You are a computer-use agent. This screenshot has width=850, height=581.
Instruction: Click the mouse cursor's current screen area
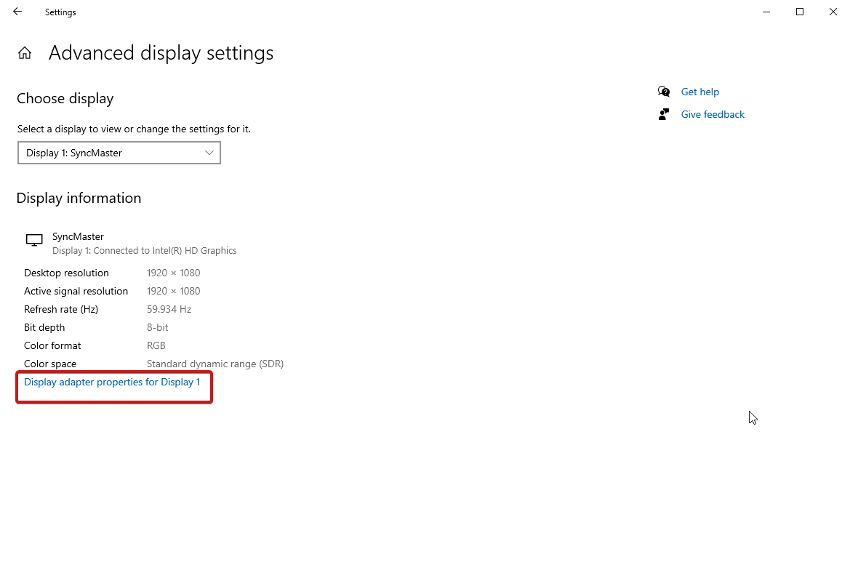click(753, 417)
